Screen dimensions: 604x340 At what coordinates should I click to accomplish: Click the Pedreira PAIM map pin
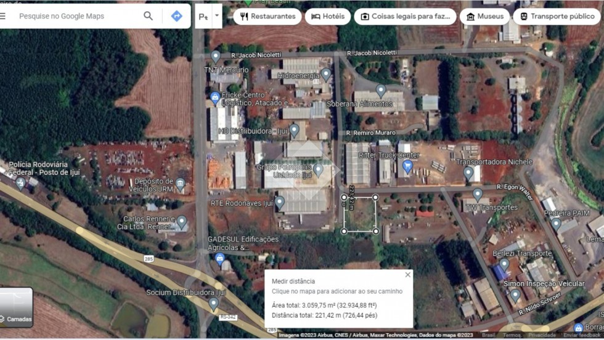coord(555,224)
